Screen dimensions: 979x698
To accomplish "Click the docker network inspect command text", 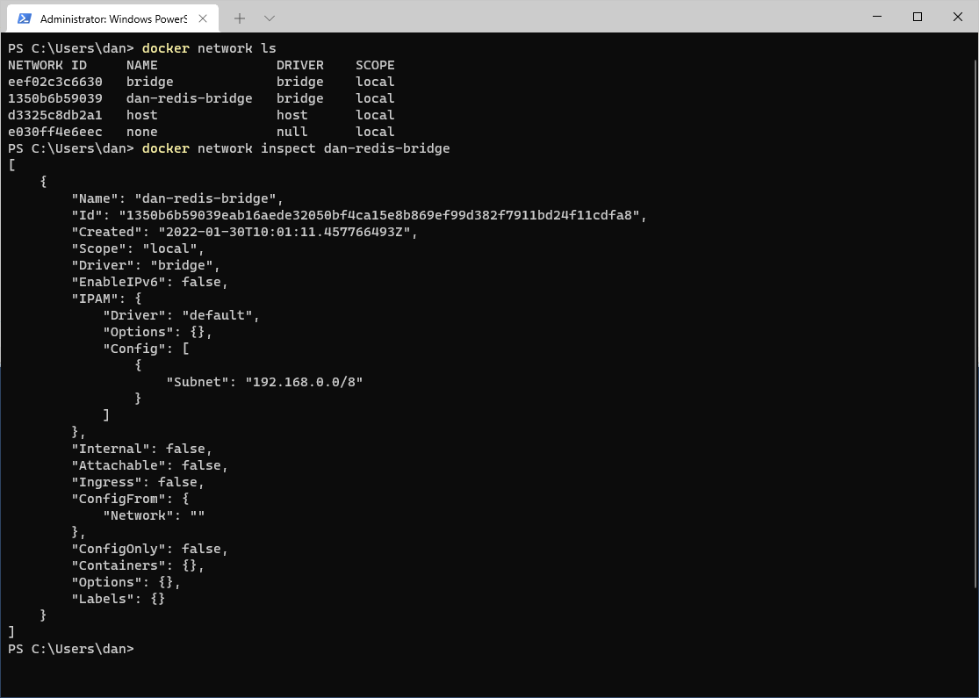I will coord(296,148).
